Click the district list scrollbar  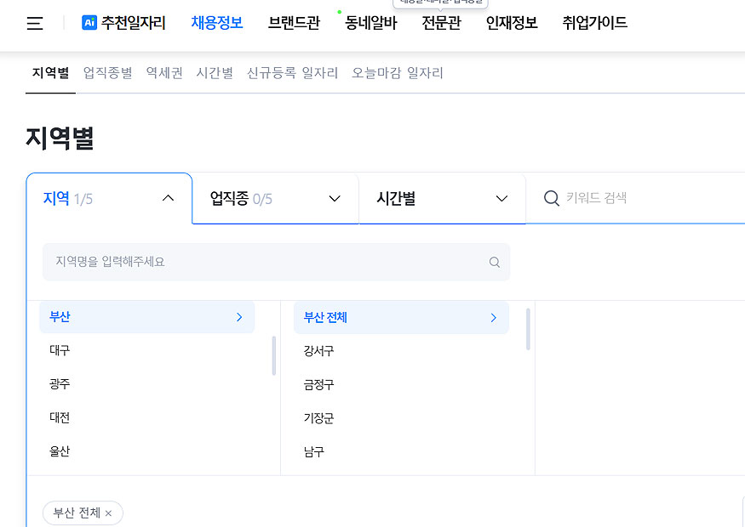point(528,329)
